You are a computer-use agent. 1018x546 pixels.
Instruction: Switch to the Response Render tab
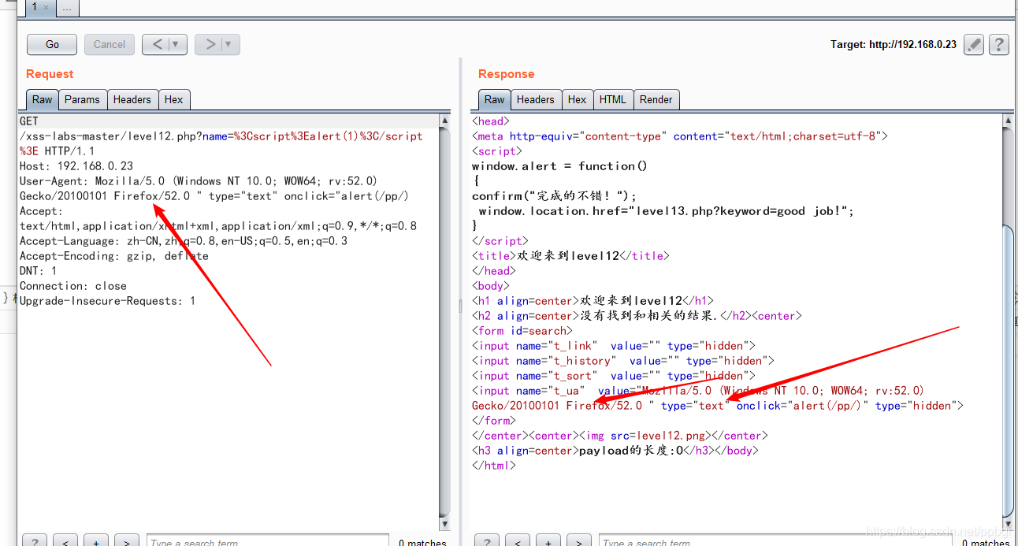point(656,99)
